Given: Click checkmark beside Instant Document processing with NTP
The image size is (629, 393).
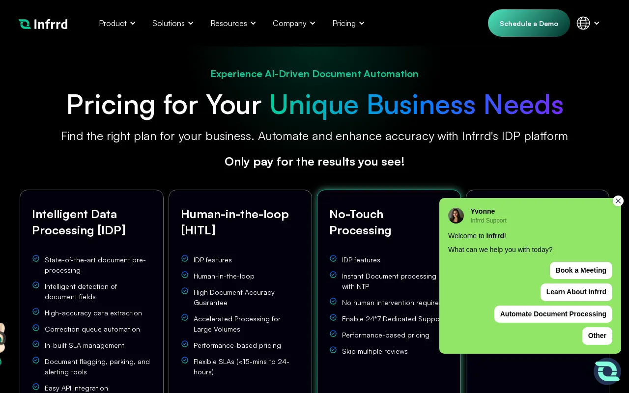Looking at the screenshot, I should (x=333, y=275).
